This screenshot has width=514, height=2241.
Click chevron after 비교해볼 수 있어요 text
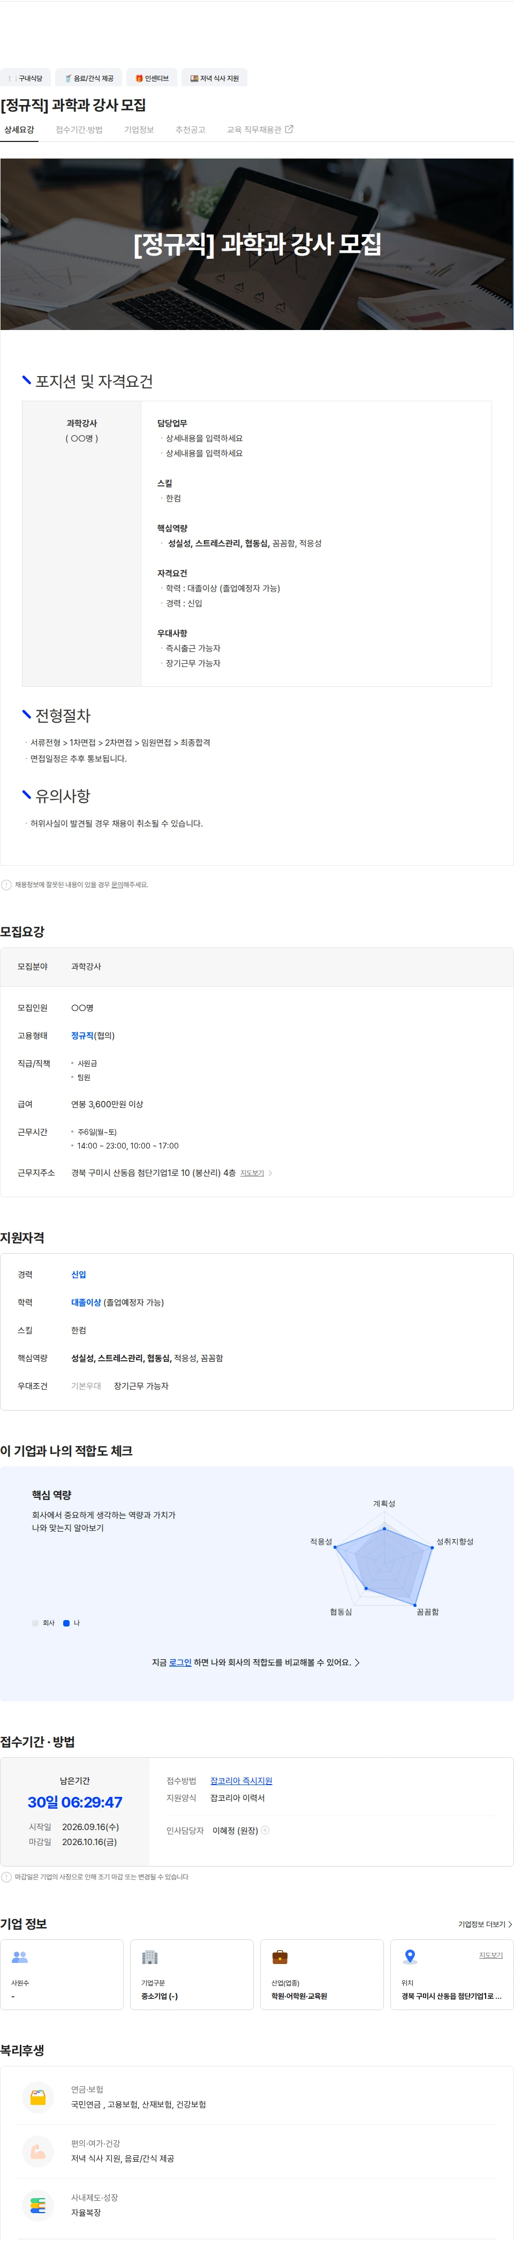358,1662
